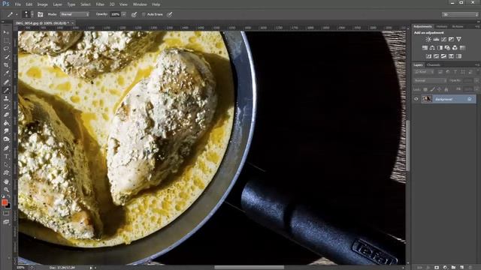Open the Window menu
This screenshot has height=270, width=481.
140,4
